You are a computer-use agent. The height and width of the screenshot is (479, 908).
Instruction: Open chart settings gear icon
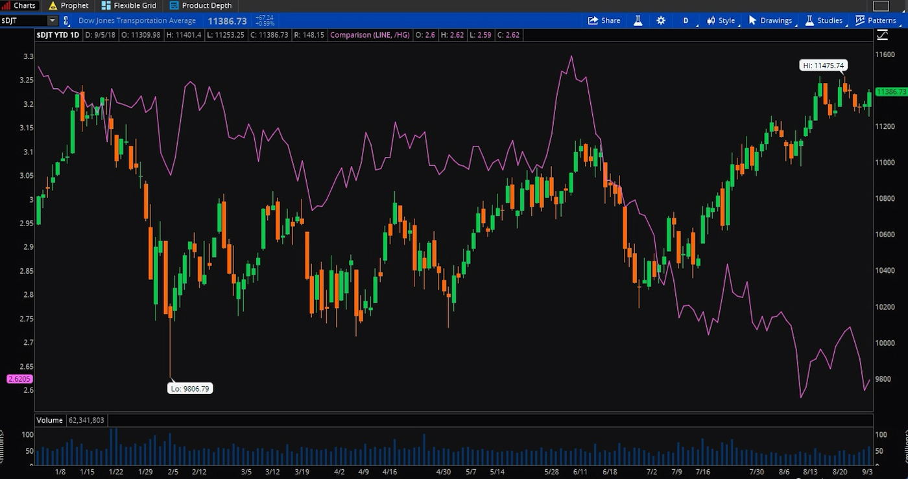coord(661,21)
